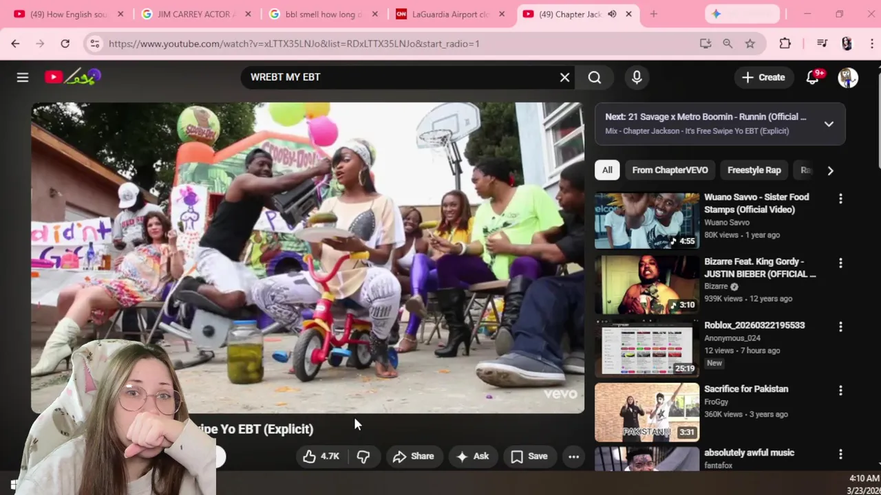Clear the search box with the X
This screenshot has width=881, height=495.
[x=564, y=77]
